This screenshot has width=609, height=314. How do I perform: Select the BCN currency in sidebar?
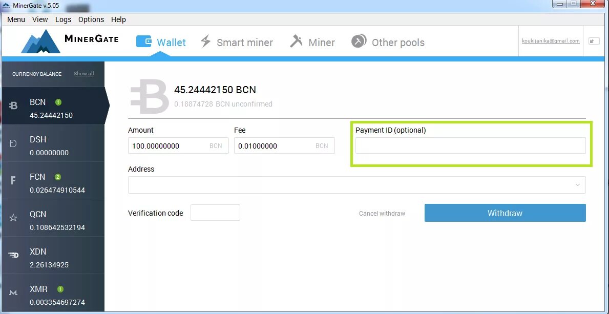53,106
